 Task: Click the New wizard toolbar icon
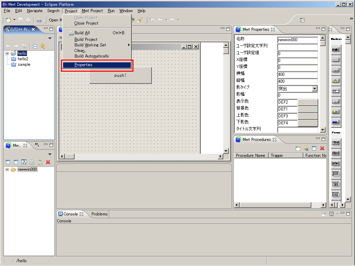pyautogui.click(x=8, y=20)
